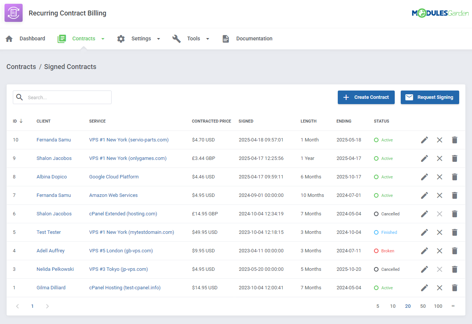The image size is (472, 324).
Task: Delete contract 9 with the trash icon
Action: (455, 158)
